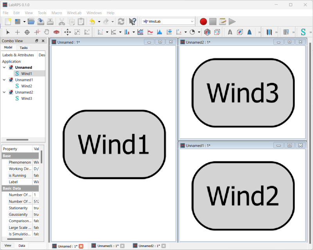The width and height of the screenshot is (313, 250).
Task: Float the Combo View panel
Action: [x=36, y=41]
